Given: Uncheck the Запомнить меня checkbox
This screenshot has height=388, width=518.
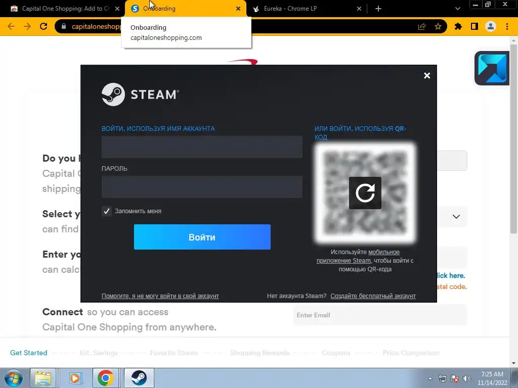Looking at the screenshot, I should (106, 211).
